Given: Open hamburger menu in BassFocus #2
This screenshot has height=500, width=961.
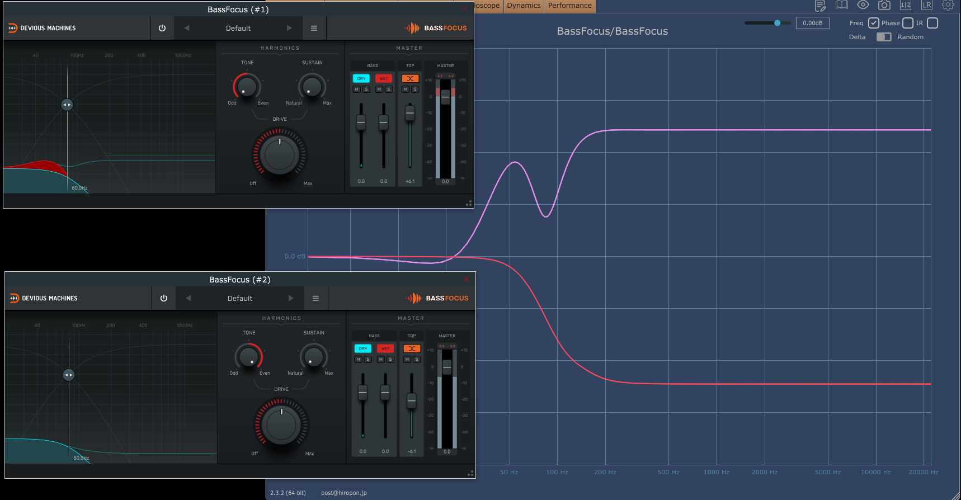Looking at the screenshot, I should (x=316, y=298).
